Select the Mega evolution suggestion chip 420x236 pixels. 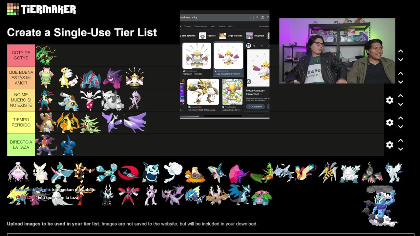[231, 36]
